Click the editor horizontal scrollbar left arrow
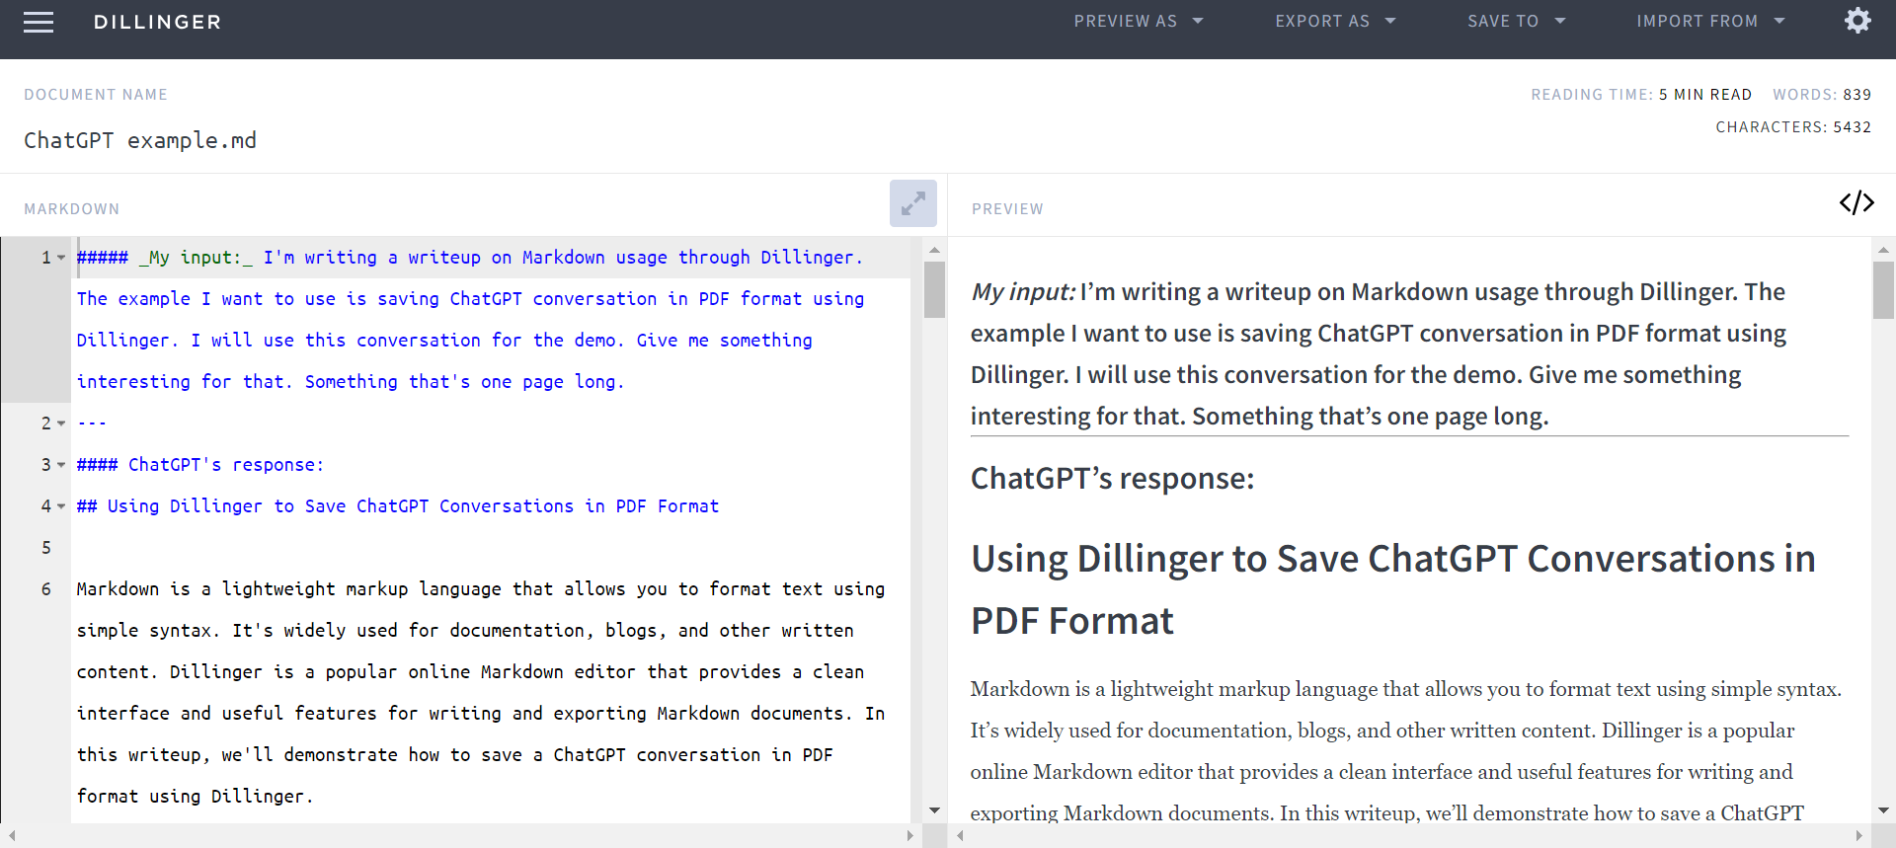Viewport: 1896px width, 848px height. (12, 836)
